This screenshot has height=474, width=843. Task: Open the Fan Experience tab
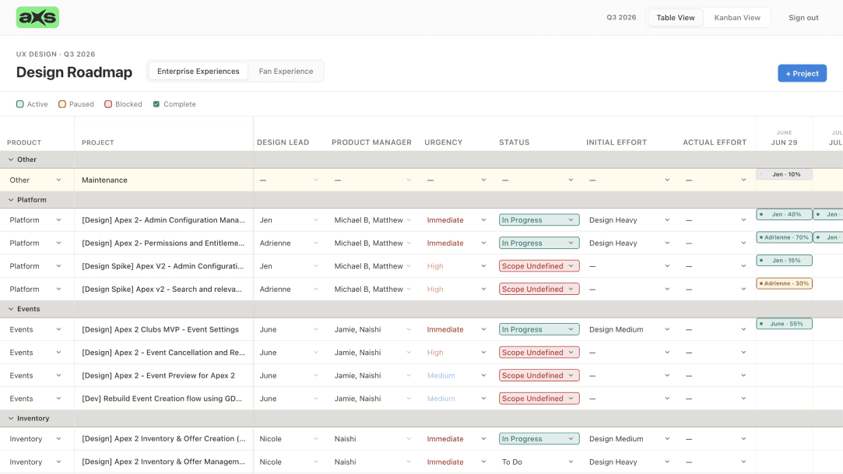286,71
